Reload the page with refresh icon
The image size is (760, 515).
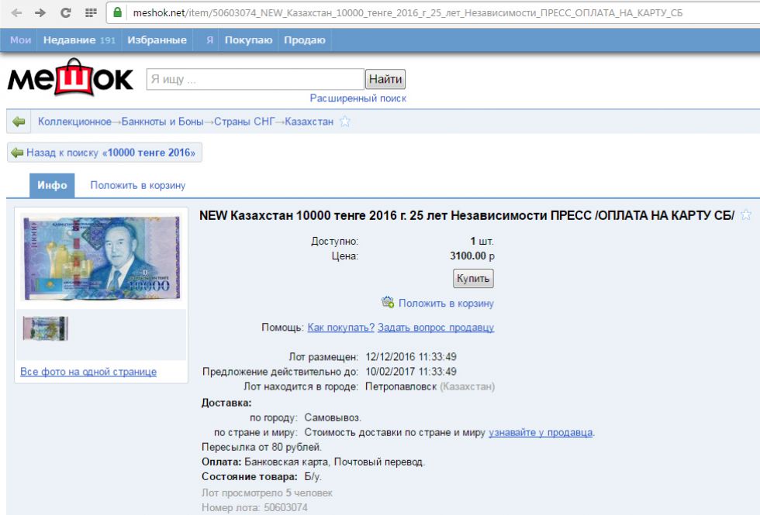pyautogui.click(x=65, y=12)
